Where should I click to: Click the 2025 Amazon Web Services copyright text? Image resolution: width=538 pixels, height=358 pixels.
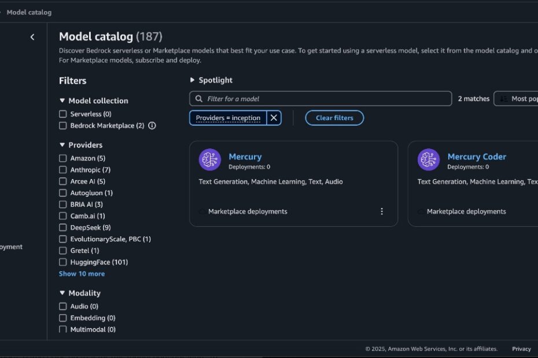(x=432, y=349)
